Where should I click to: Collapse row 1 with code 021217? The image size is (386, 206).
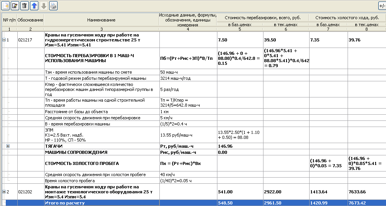click(4, 40)
